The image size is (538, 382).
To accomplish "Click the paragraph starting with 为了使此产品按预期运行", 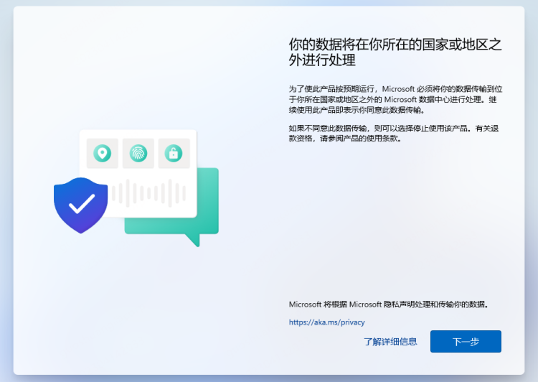I will click(x=392, y=99).
